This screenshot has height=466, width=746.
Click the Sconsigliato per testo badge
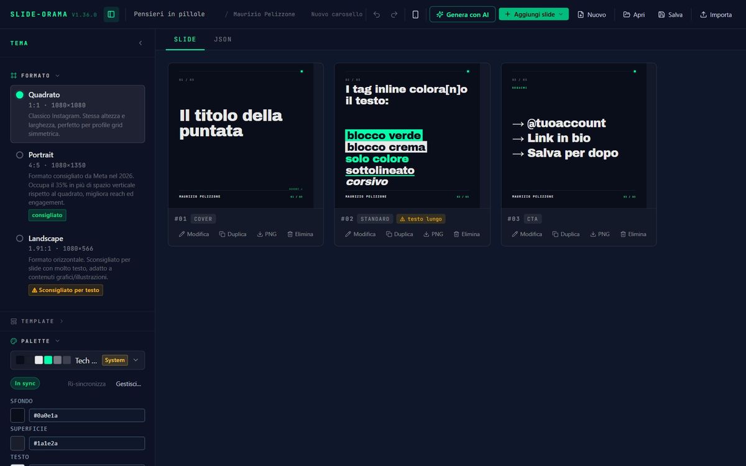coord(66,290)
